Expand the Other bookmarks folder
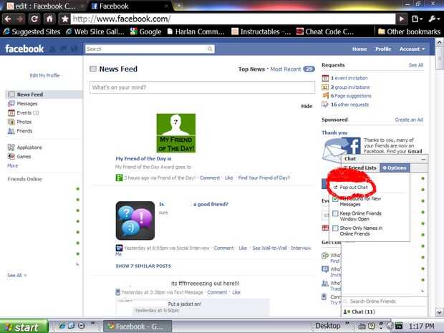444x333 pixels. (410, 32)
